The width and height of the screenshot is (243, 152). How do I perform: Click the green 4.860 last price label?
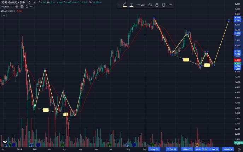tap(237, 63)
